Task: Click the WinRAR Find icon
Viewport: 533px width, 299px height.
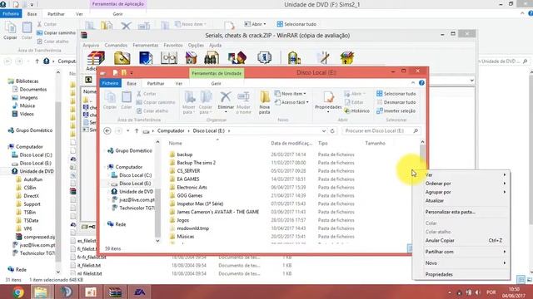Action: point(212,58)
